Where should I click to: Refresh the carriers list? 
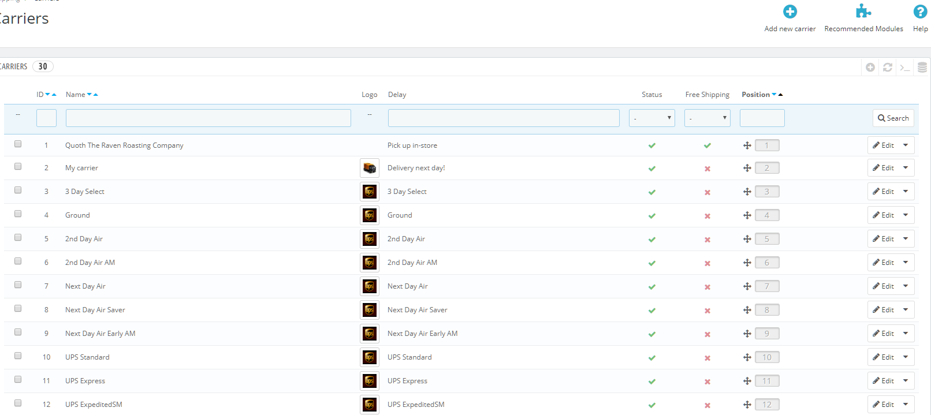(x=888, y=68)
